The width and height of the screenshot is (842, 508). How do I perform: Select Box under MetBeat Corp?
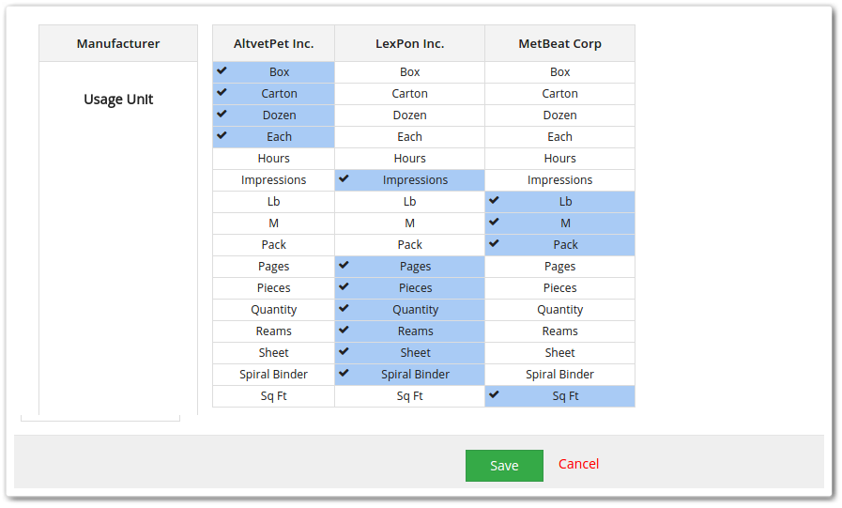[559, 72]
